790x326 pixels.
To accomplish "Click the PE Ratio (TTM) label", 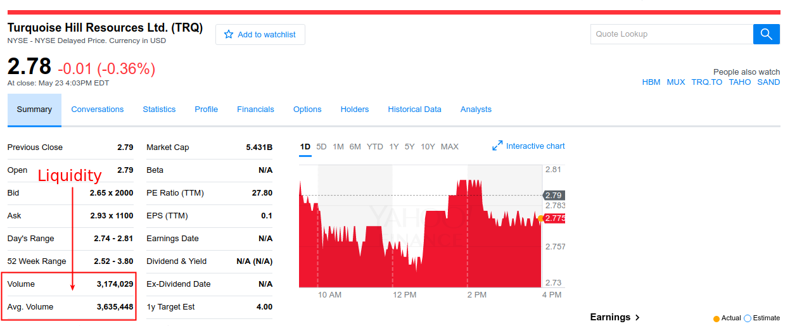I will (x=175, y=193).
